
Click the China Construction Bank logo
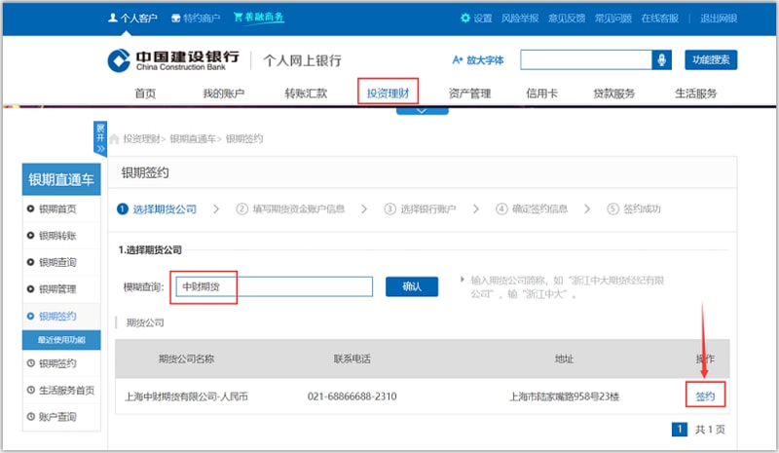click(172, 60)
